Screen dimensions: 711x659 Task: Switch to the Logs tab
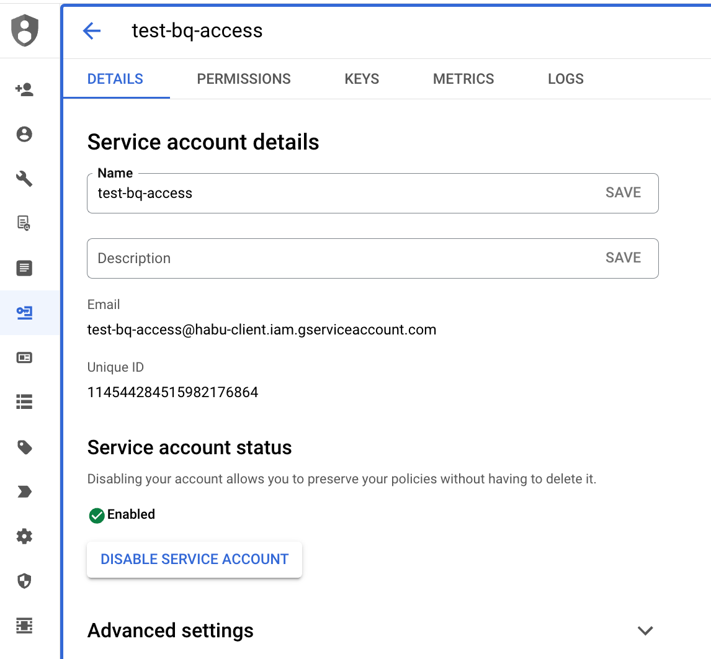565,79
